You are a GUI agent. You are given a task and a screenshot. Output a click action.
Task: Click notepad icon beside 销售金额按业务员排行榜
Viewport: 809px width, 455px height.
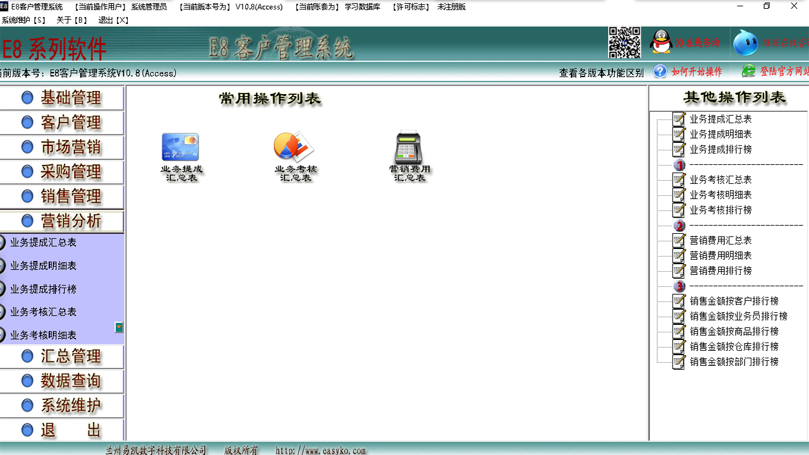coord(679,316)
